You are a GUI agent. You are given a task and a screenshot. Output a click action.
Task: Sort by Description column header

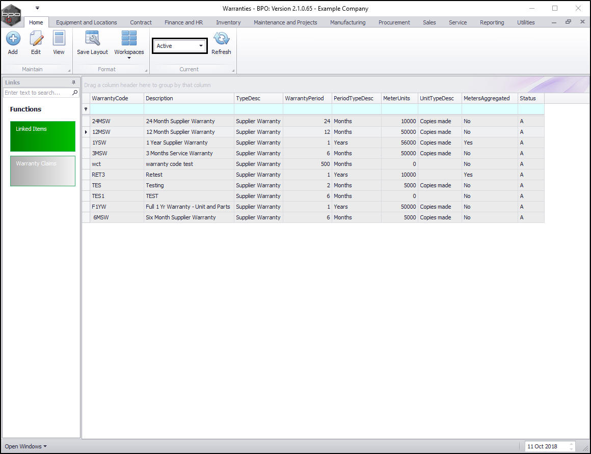[189, 98]
